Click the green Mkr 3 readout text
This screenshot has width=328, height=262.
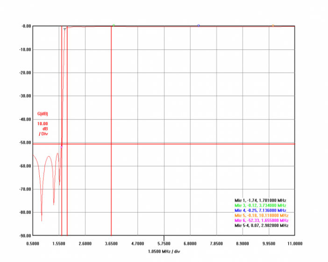(261, 205)
